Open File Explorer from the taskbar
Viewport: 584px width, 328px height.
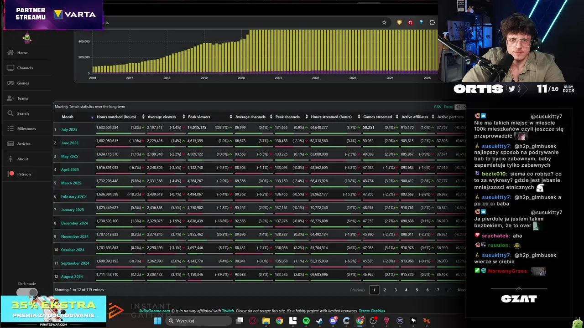[266, 321]
